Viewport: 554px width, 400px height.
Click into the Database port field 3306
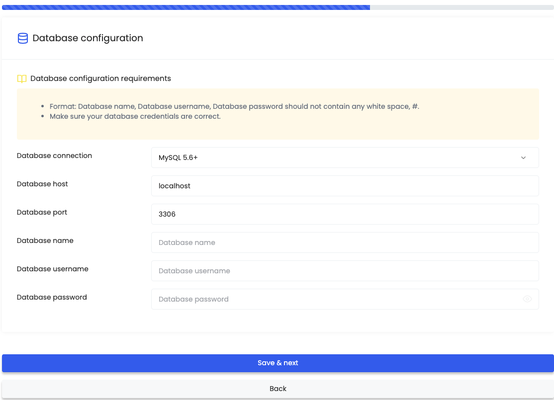[345, 214]
